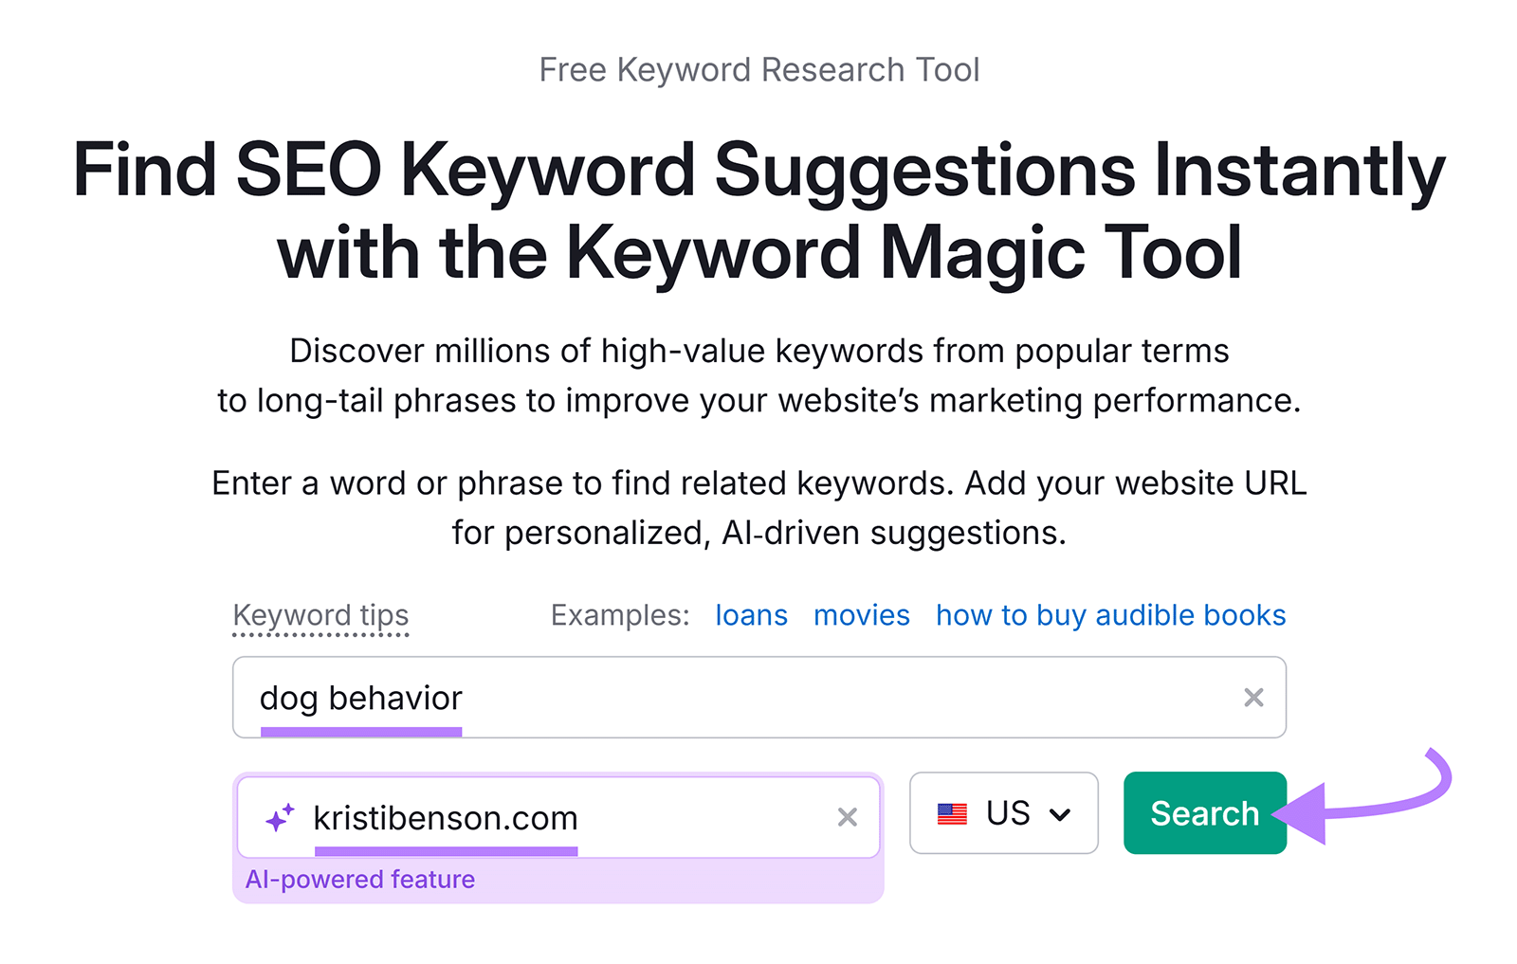
Task: Click the purple underline beneath dog behavior
Action: point(362,731)
